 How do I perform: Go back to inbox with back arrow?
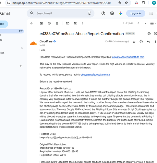[x=31, y=23]
